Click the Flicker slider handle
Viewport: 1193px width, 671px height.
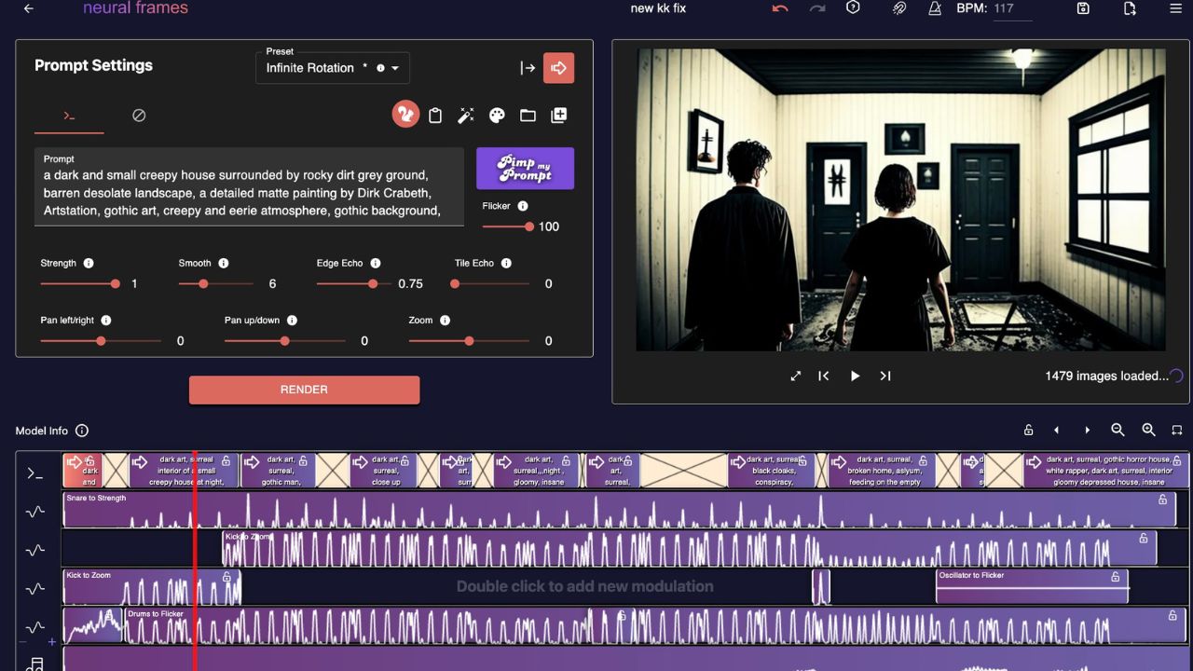[x=529, y=226]
